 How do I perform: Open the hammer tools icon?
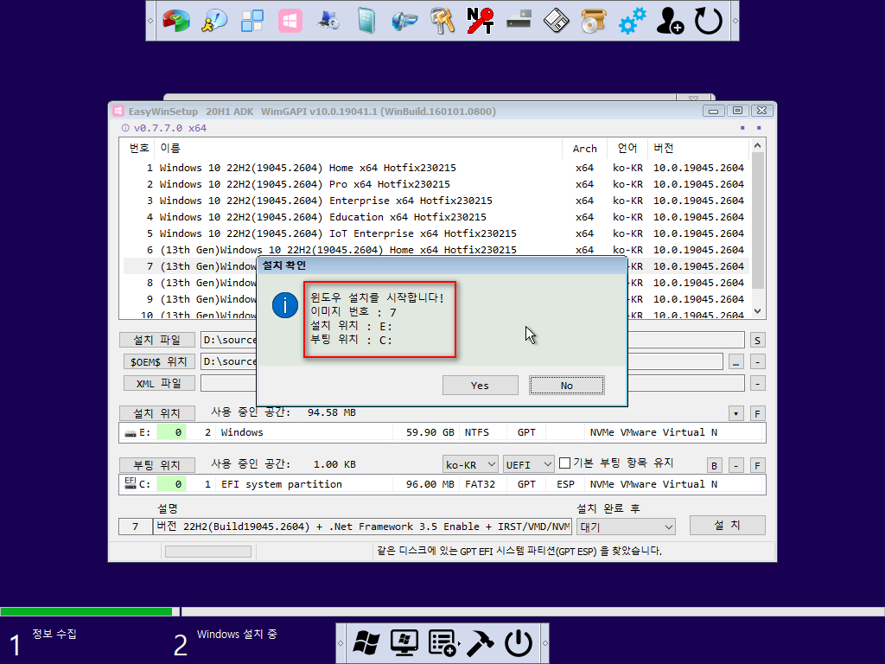[x=481, y=642]
